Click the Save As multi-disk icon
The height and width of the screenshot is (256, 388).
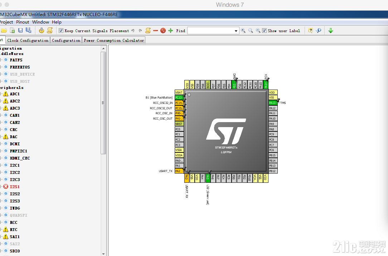(x=29, y=30)
